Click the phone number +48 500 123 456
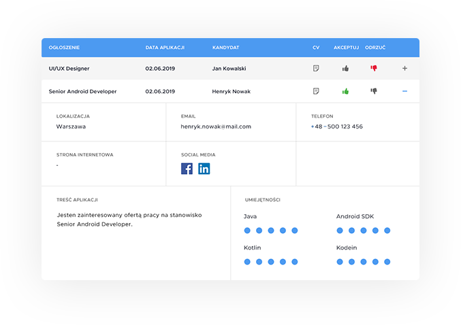Screen dimensions: 461x325 [337, 126]
